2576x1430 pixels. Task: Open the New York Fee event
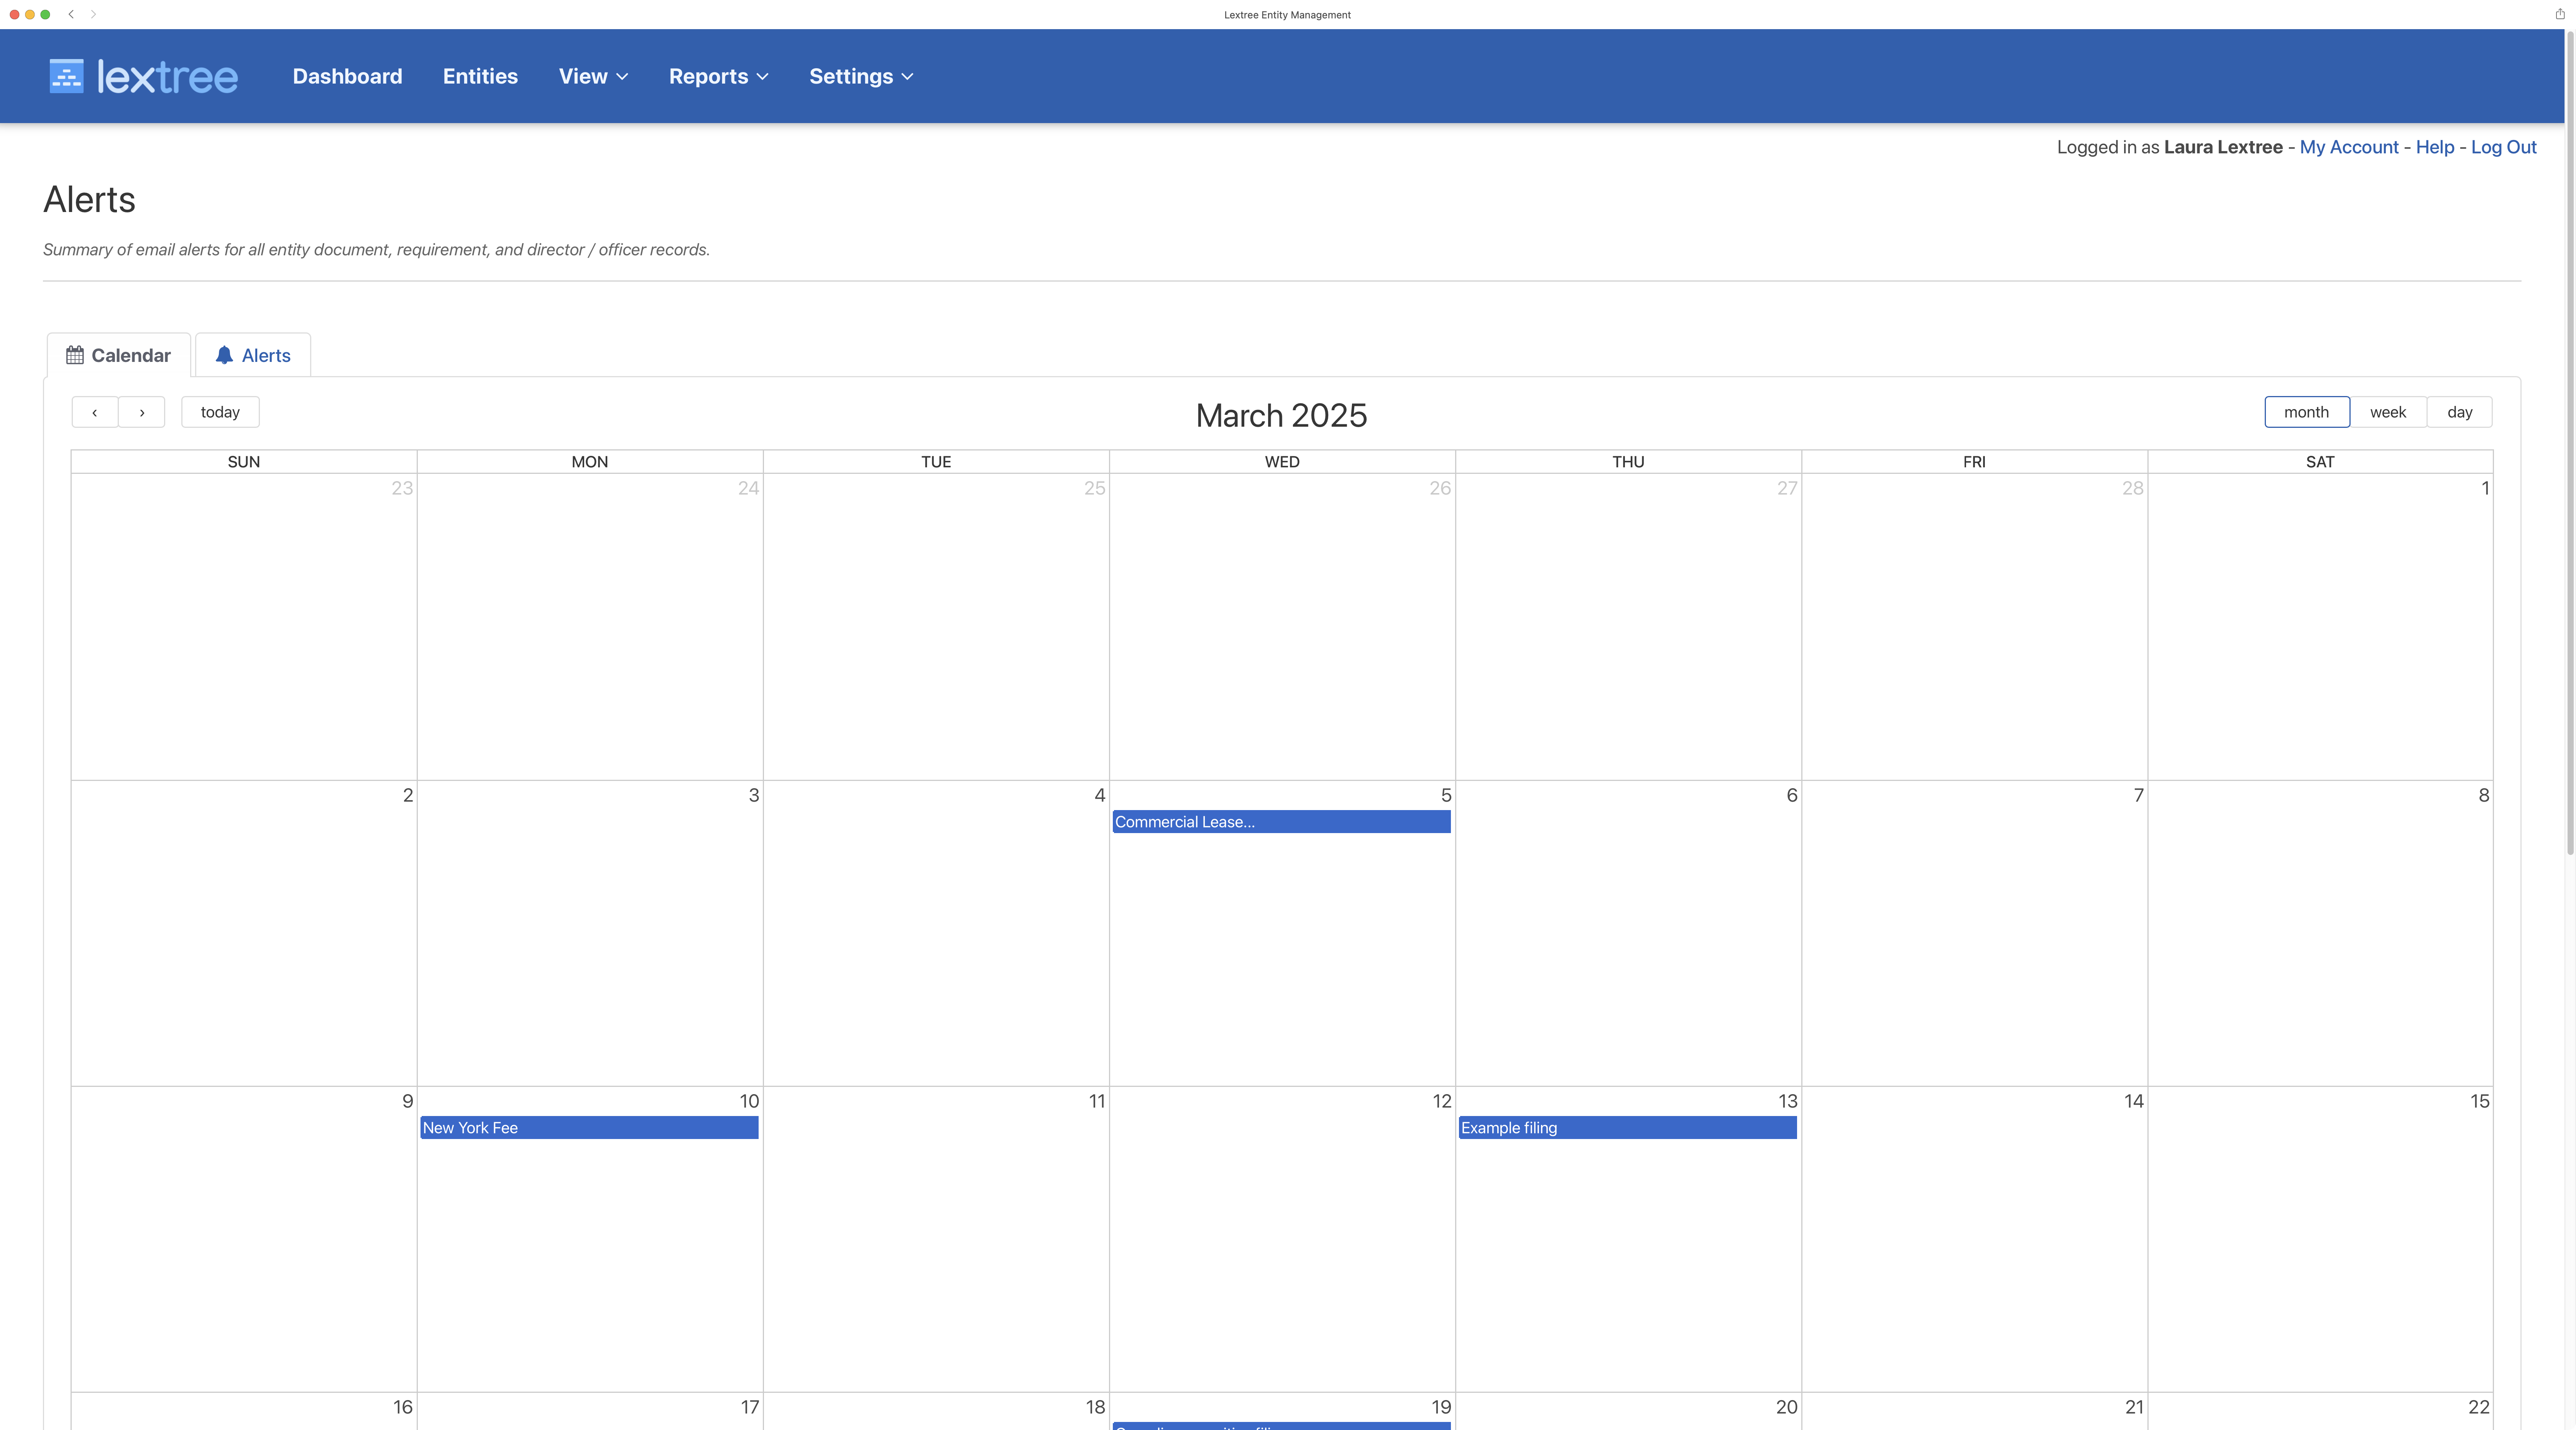point(589,1128)
